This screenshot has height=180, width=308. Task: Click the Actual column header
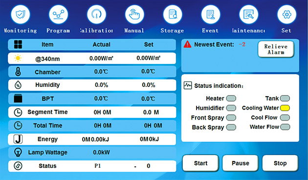(x=101, y=44)
